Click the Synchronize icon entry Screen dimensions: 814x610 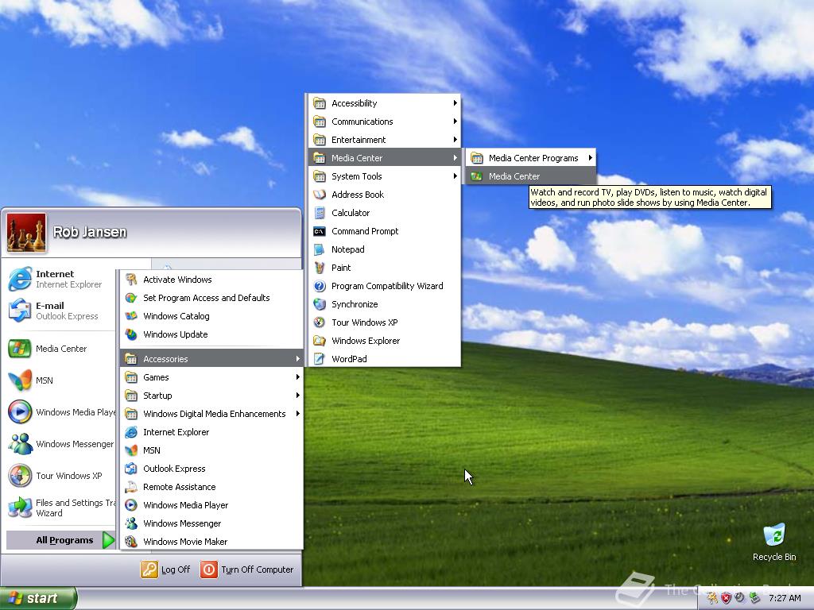click(x=320, y=304)
